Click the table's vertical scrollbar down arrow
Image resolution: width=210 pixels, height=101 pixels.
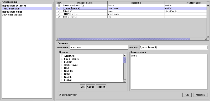[208, 36]
